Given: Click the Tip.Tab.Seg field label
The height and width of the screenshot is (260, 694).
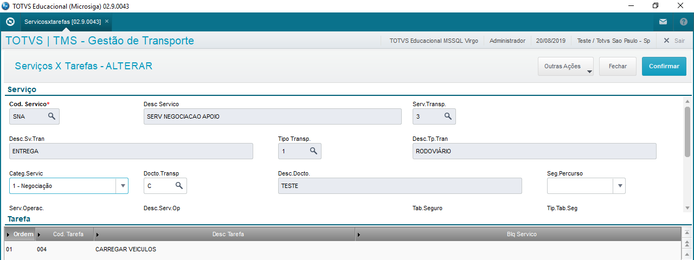Looking at the screenshot, I should [562, 208].
